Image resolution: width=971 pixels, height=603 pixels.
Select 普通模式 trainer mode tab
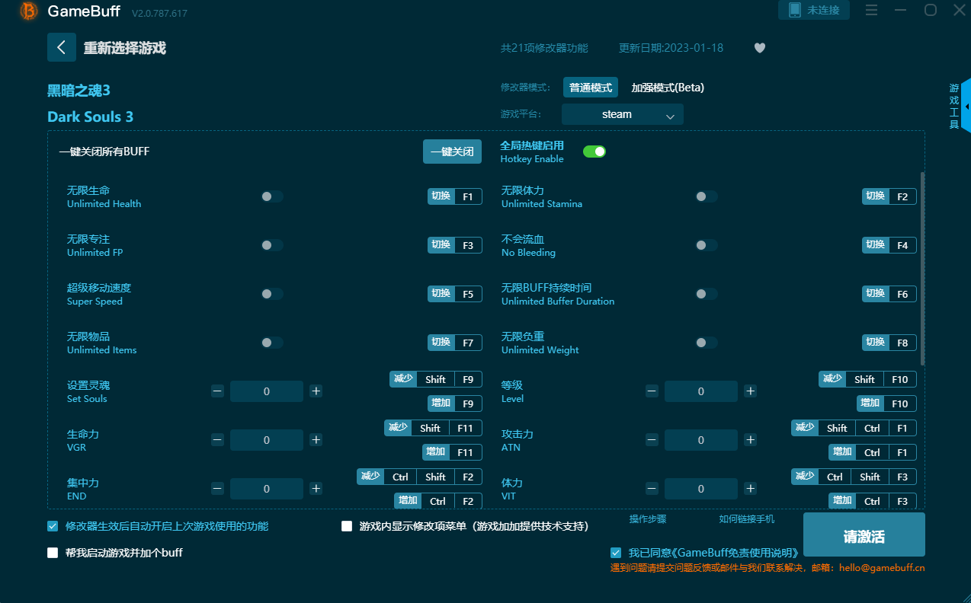[x=591, y=88]
